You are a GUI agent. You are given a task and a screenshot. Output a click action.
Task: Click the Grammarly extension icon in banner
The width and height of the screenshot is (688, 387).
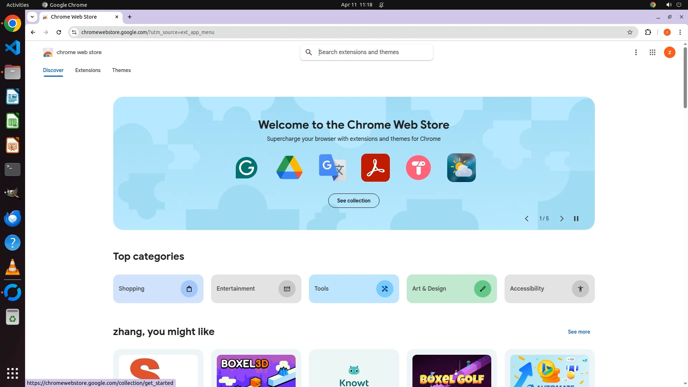(x=246, y=168)
